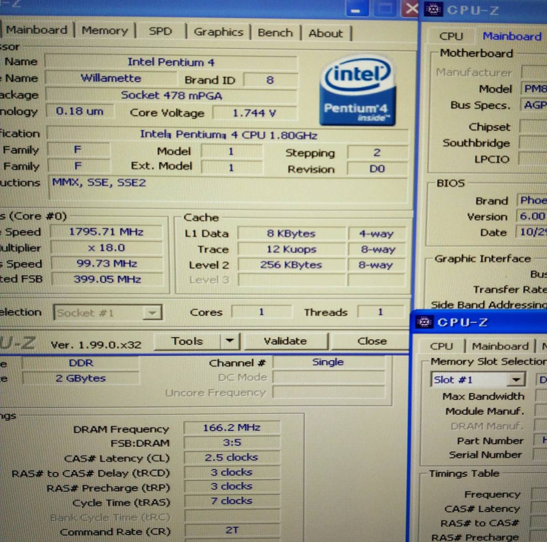Click the processor name field "Intel Pentium 4"
Image resolution: width=547 pixels, height=542 pixels.
tap(171, 62)
